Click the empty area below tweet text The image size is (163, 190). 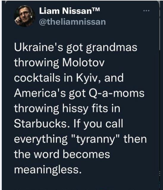(80, 183)
